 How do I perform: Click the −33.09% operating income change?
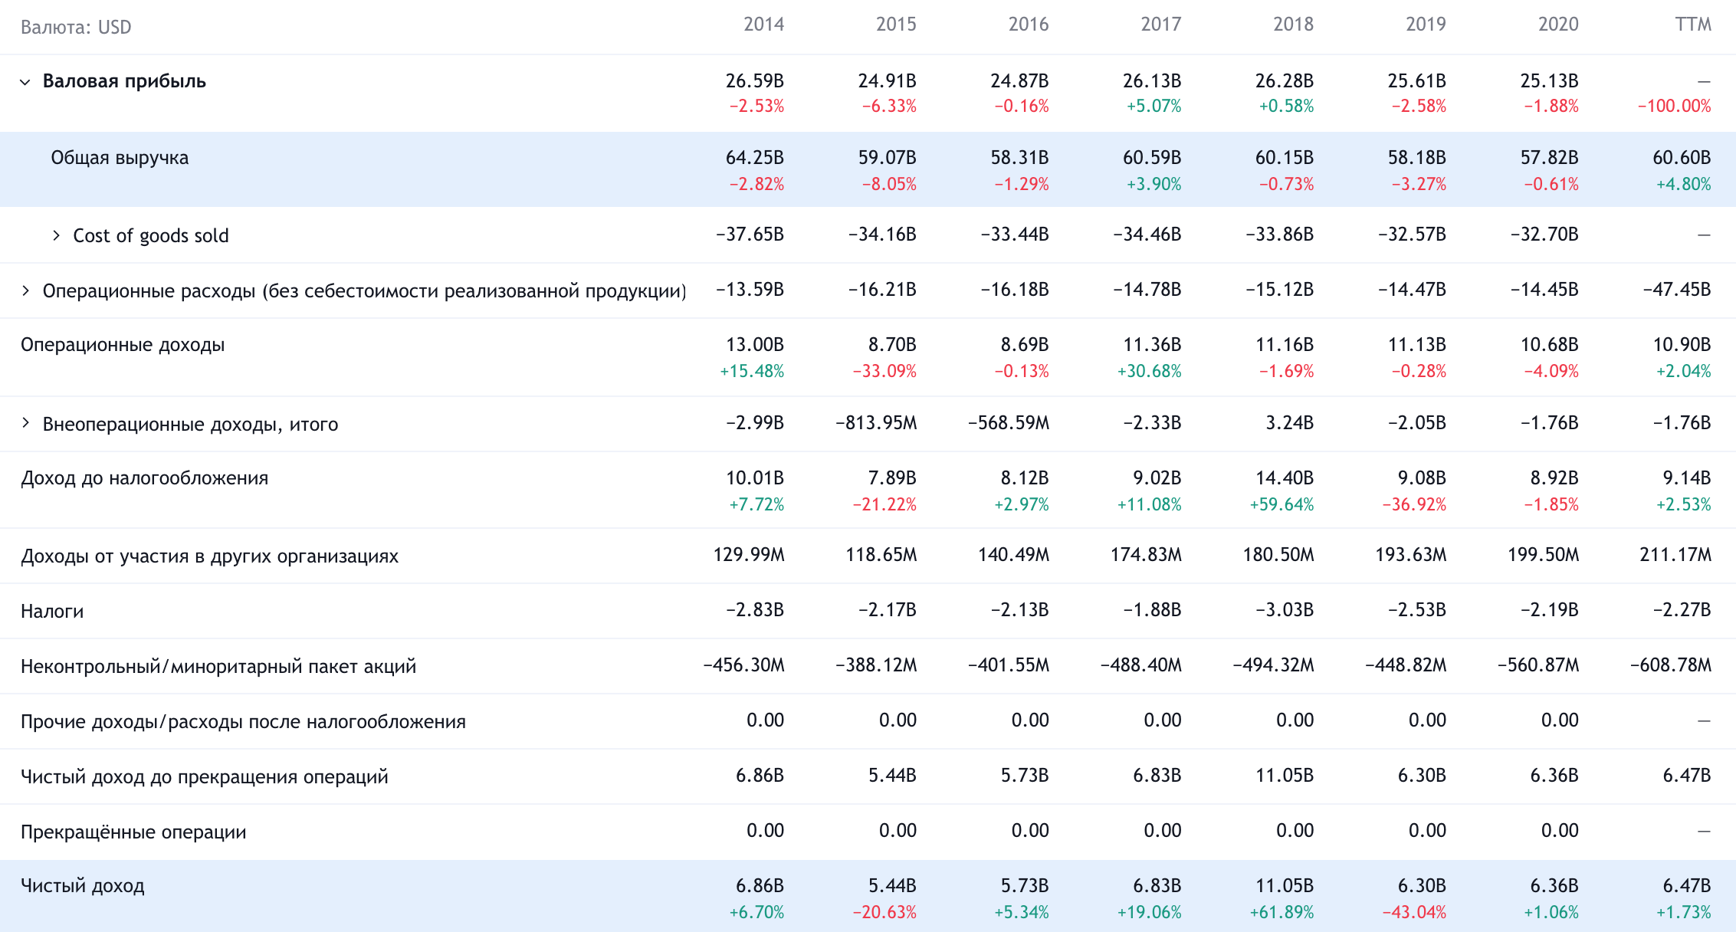click(x=884, y=372)
